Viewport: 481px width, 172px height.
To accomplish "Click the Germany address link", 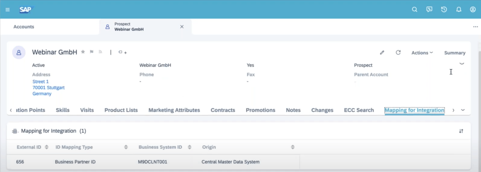I will coord(42,93).
